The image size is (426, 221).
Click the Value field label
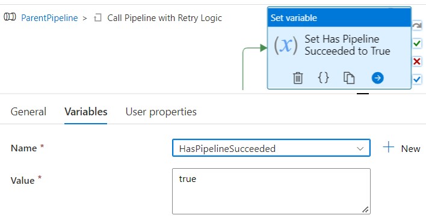23,180
